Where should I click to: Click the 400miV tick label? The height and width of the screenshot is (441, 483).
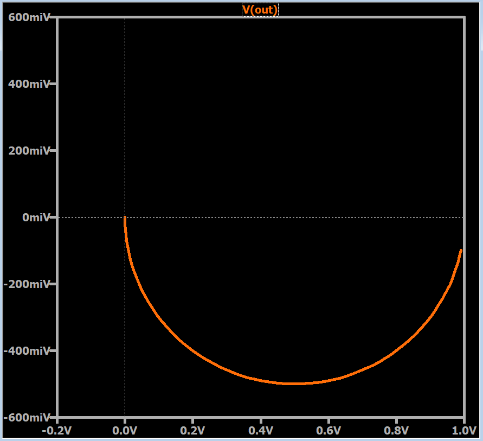(x=30, y=84)
